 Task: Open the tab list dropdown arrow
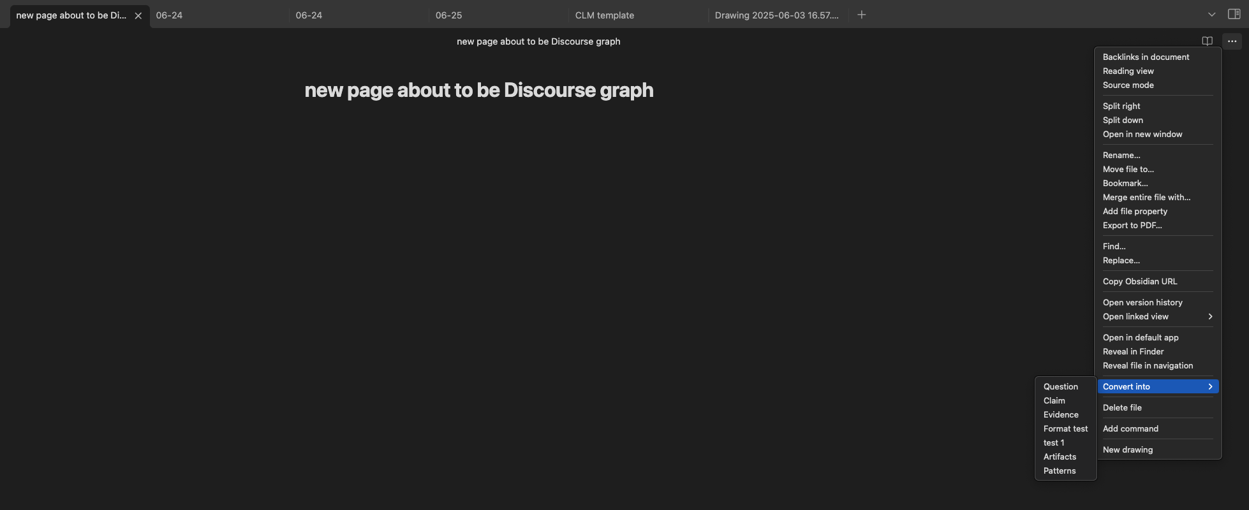coord(1211,15)
